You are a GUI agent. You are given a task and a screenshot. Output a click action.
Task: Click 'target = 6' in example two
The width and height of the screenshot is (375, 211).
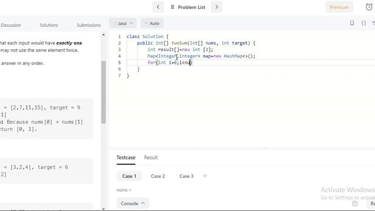[53, 167]
